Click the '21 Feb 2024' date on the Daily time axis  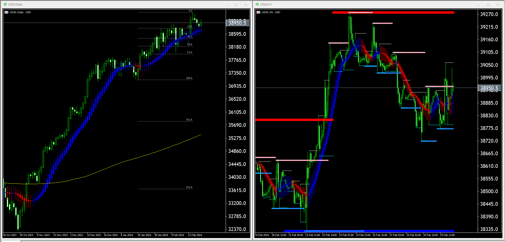pyautogui.click(x=195, y=235)
